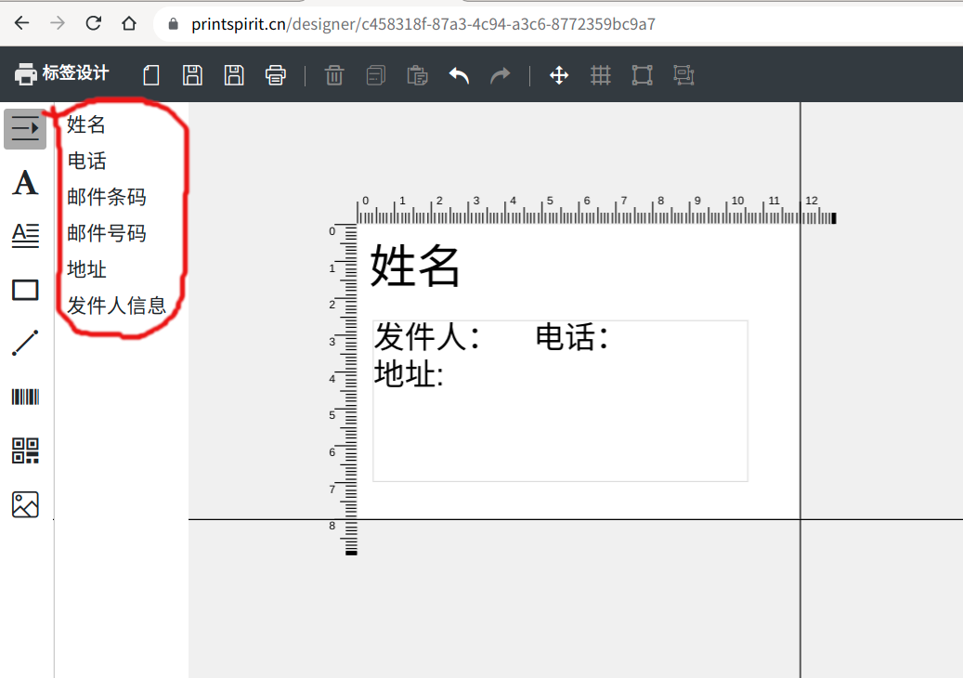
Task: Choose the 发件人信息 field from list
Action: (x=116, y=305)
